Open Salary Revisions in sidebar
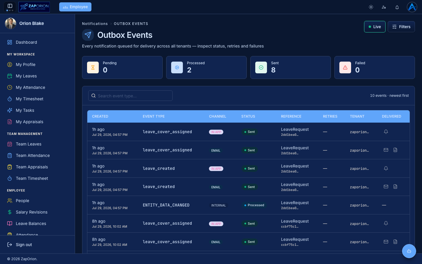 (x=38, y=212)
